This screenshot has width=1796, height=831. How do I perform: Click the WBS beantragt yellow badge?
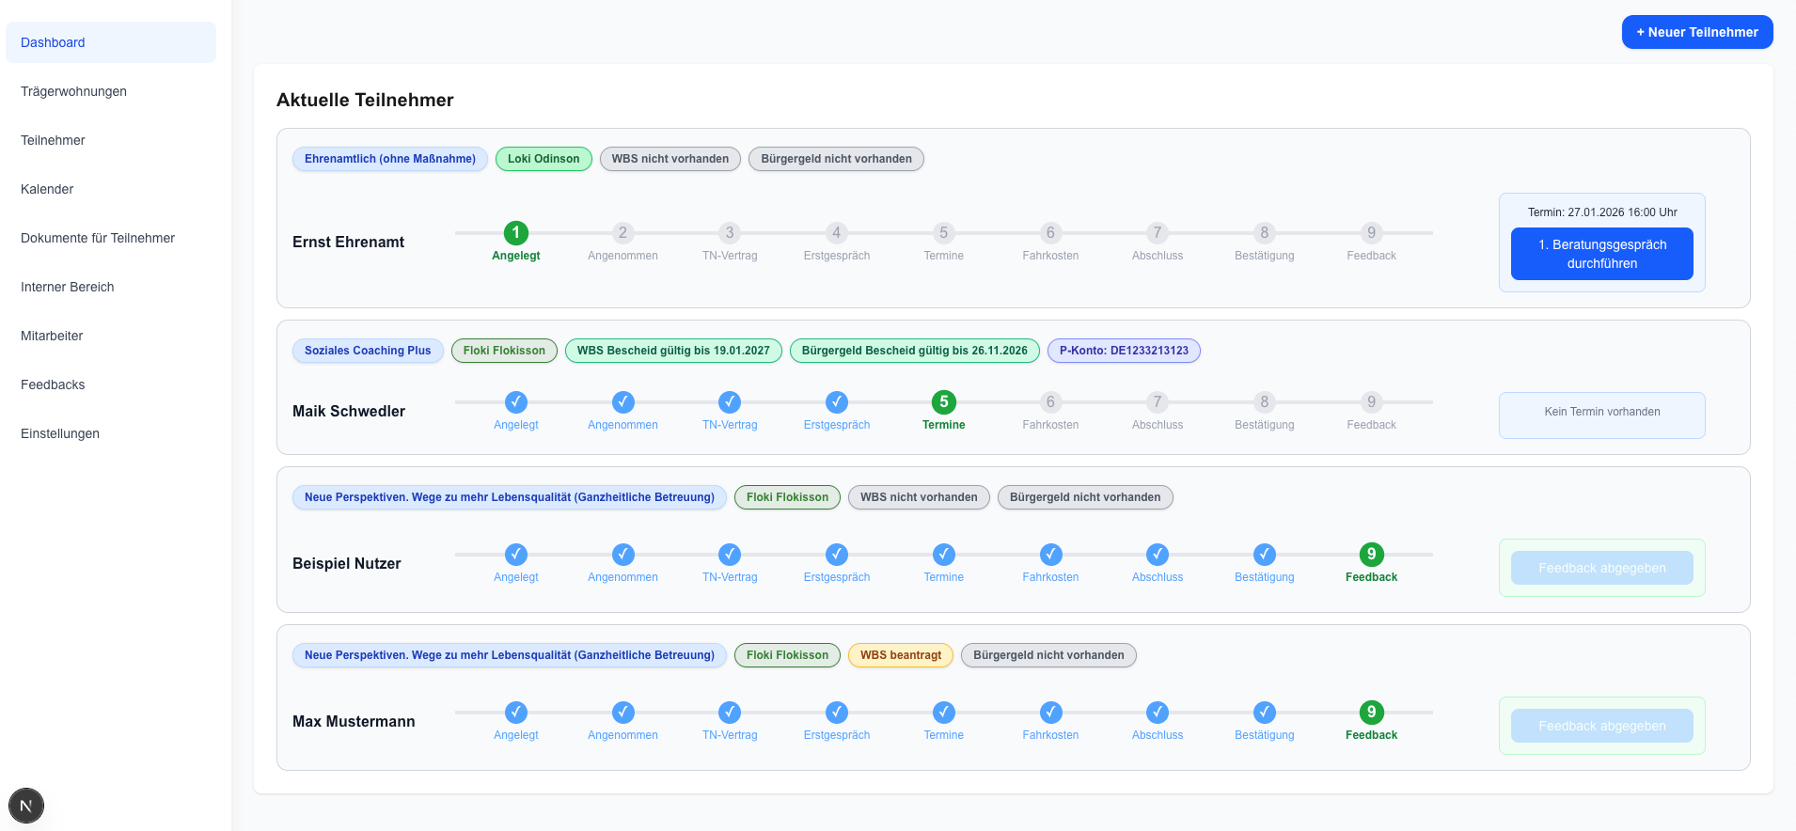900,655
